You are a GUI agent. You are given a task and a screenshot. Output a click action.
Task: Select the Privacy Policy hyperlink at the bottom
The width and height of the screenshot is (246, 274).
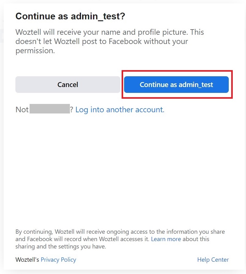(58, 260)
